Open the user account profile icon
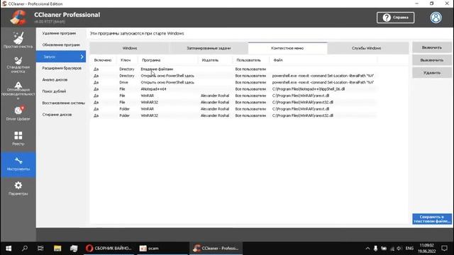This screenshot has height=255, width=454. (436, 18)
